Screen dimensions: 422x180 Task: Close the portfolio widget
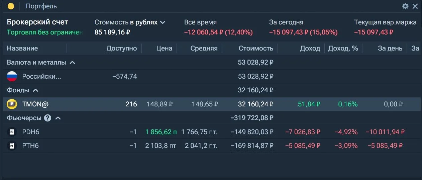pyautogui.click(x=415, y=6)
